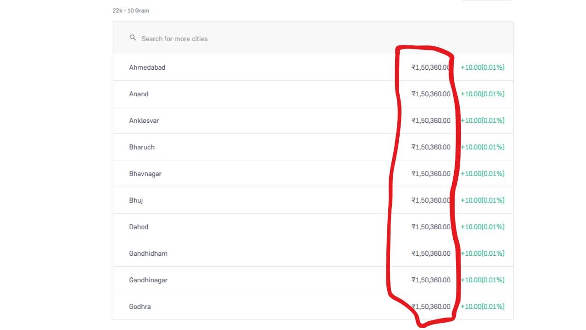Click Godhra's +10.00(0.01%) change figure
The image size is (586, 330).
pos(483,307)
